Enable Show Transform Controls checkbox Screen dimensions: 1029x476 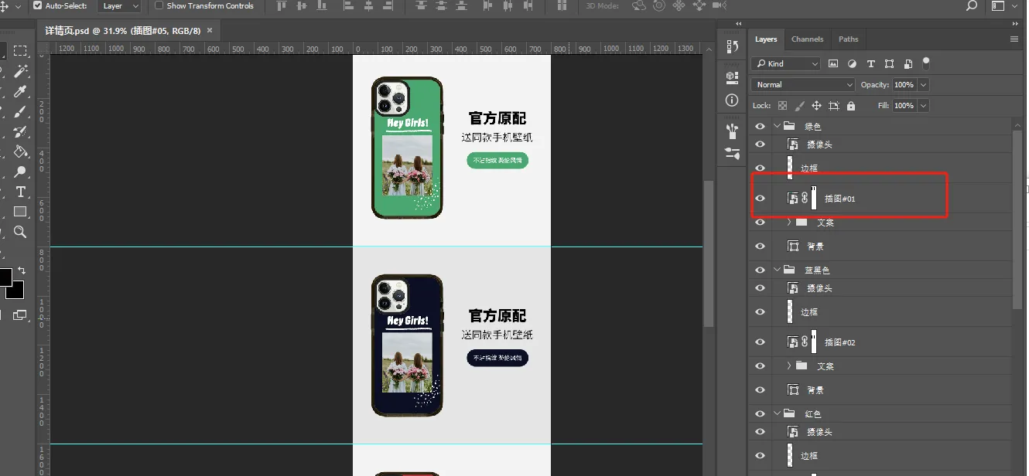coord(159,5)
